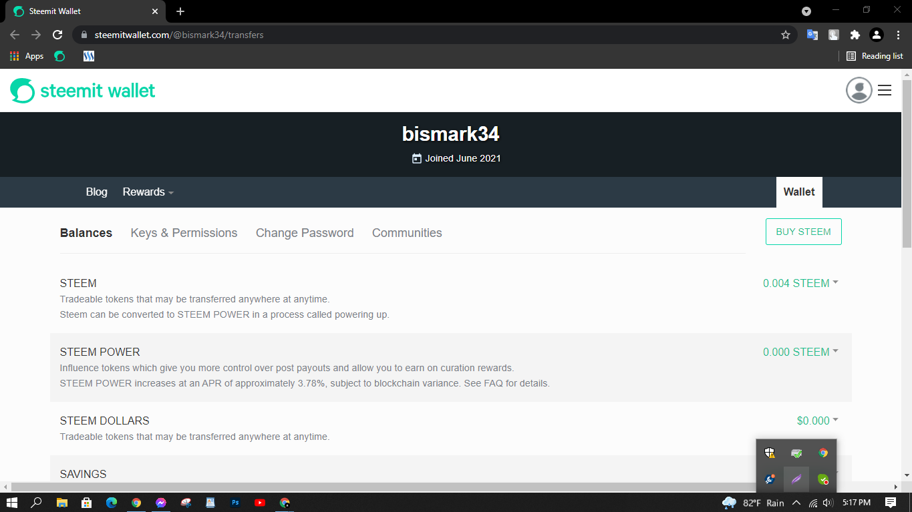
Task: Click the Steemit Wallet logo
Action: click(x=83, y=91)
